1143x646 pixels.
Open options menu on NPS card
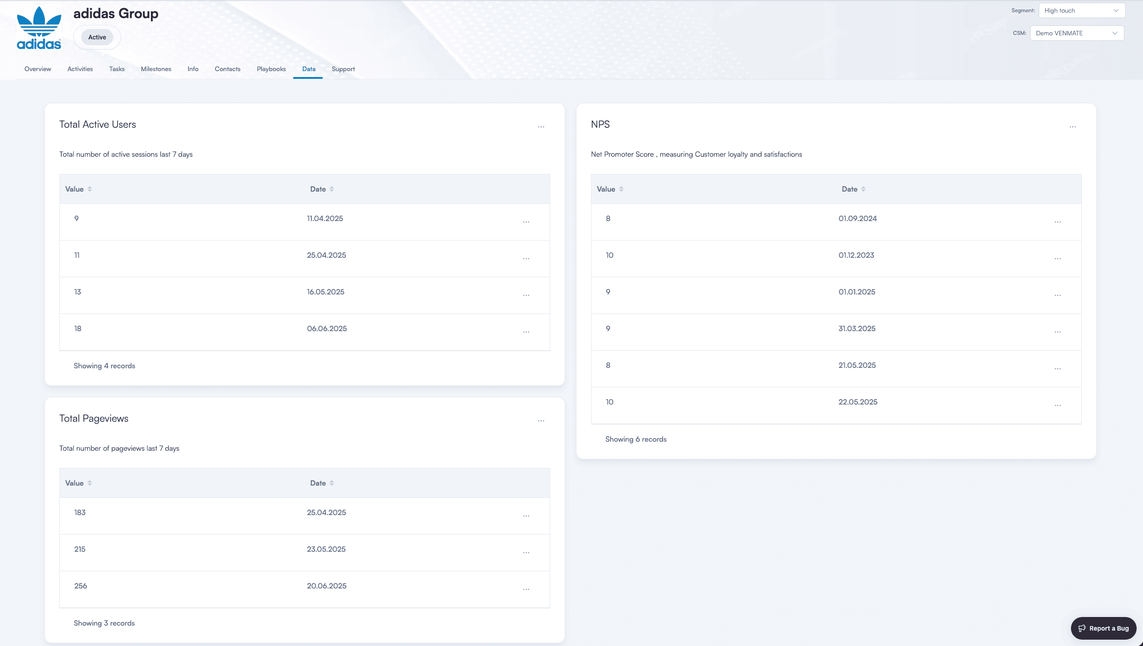[x=1072, y=127]
